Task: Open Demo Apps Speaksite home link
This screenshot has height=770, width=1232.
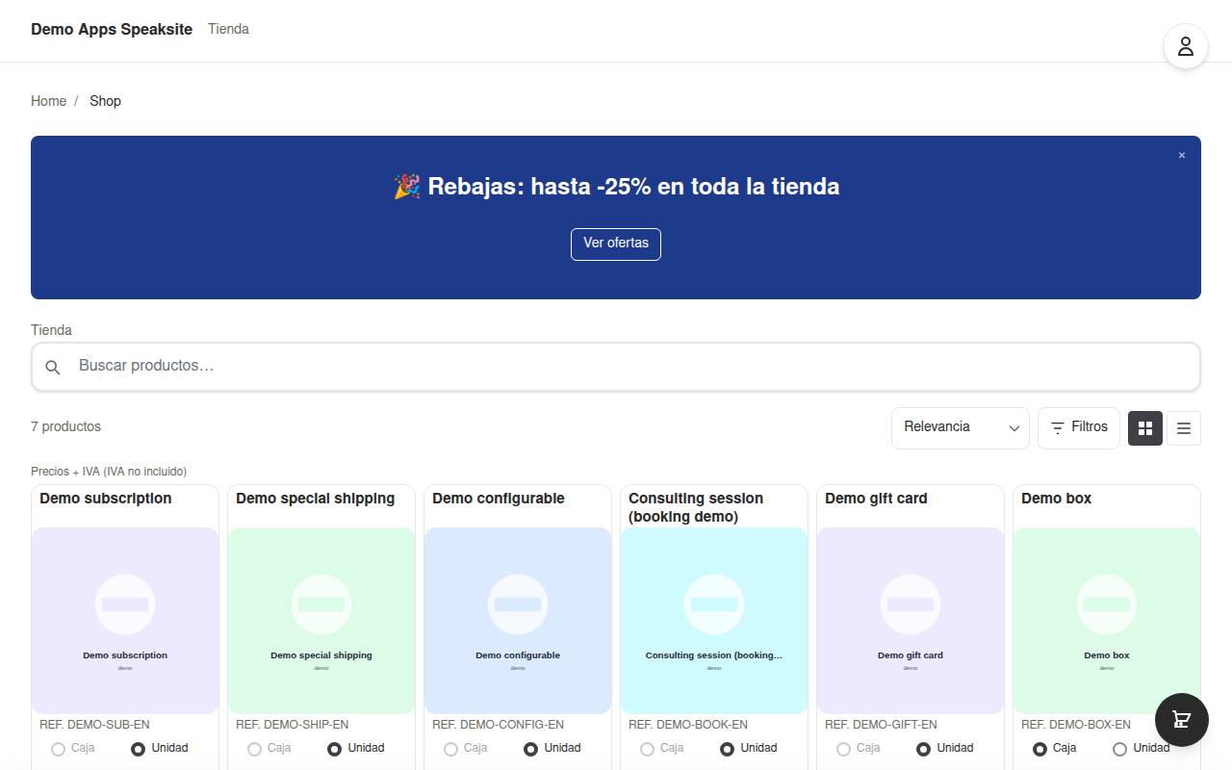Action: (112, 29)
